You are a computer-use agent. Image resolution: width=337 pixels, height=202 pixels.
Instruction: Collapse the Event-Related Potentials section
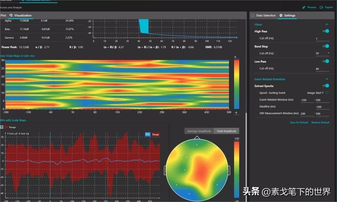pyautogui.click(x=327, y=79)
